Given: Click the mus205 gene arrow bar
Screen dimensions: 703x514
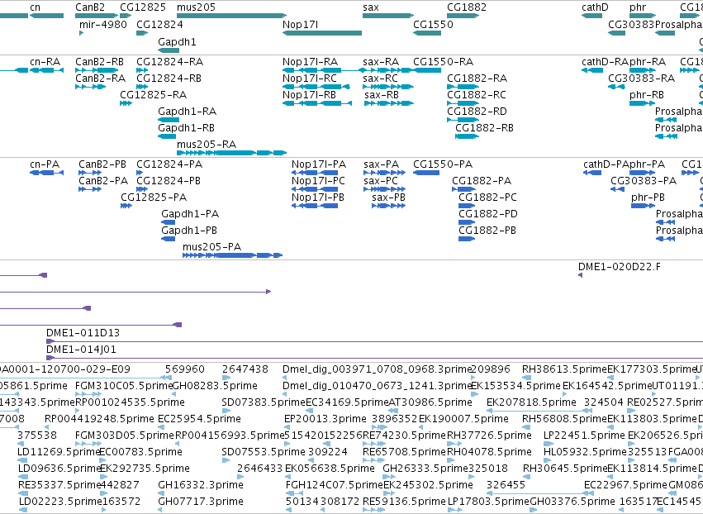Looking at the screenshot, I should (x=232, y=16).
